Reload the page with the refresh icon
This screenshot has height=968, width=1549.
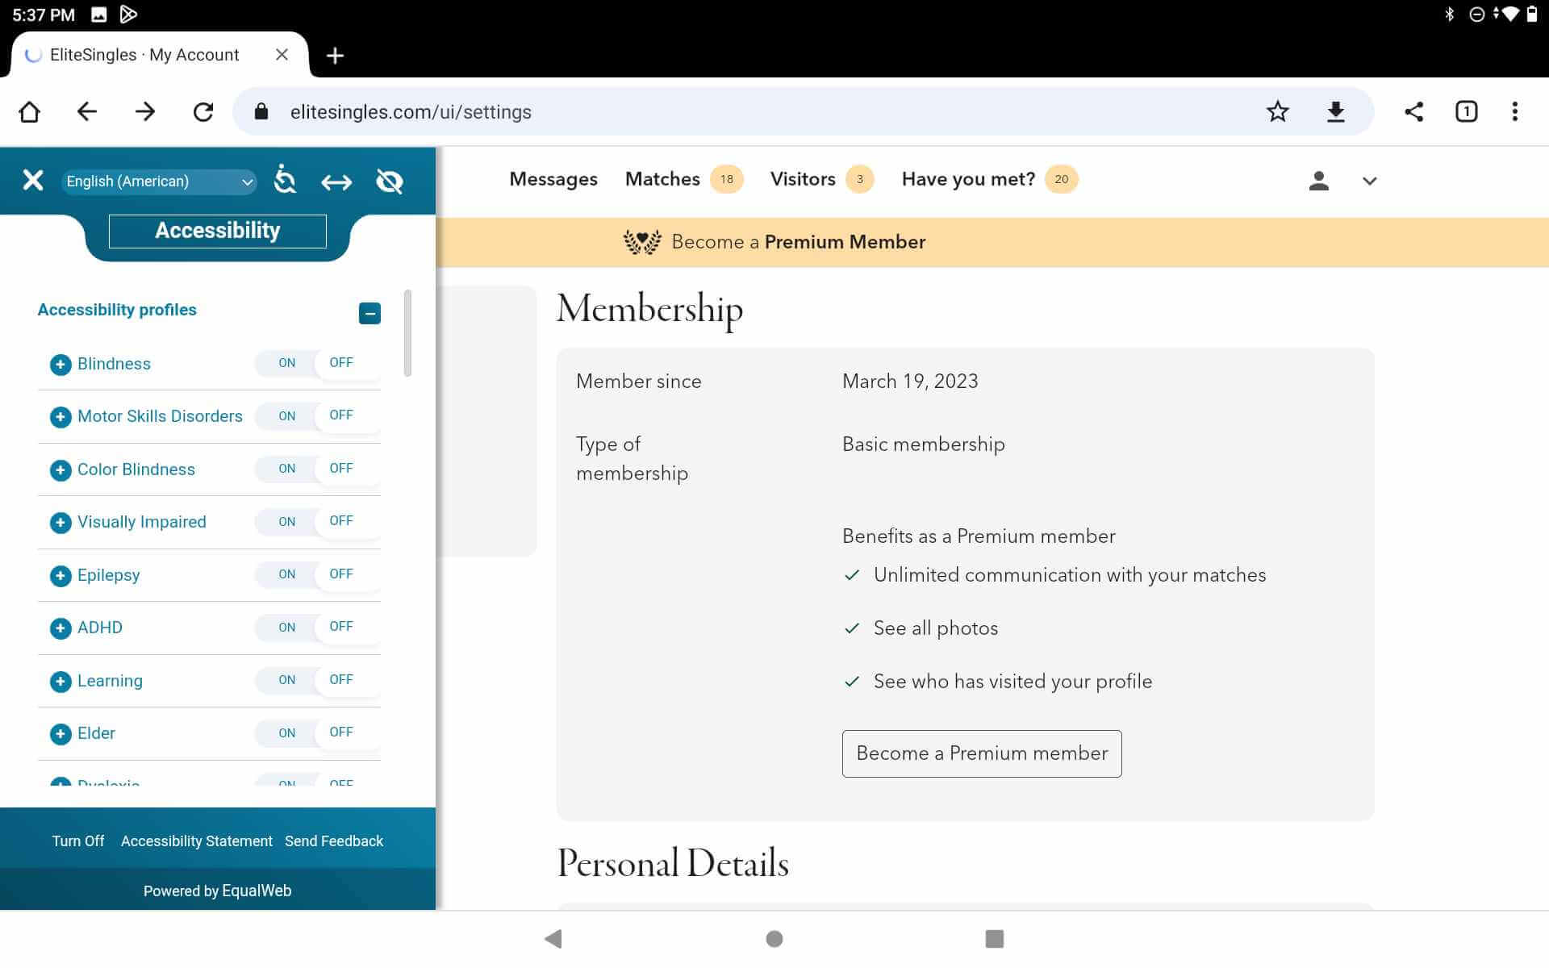coord(203,111)
